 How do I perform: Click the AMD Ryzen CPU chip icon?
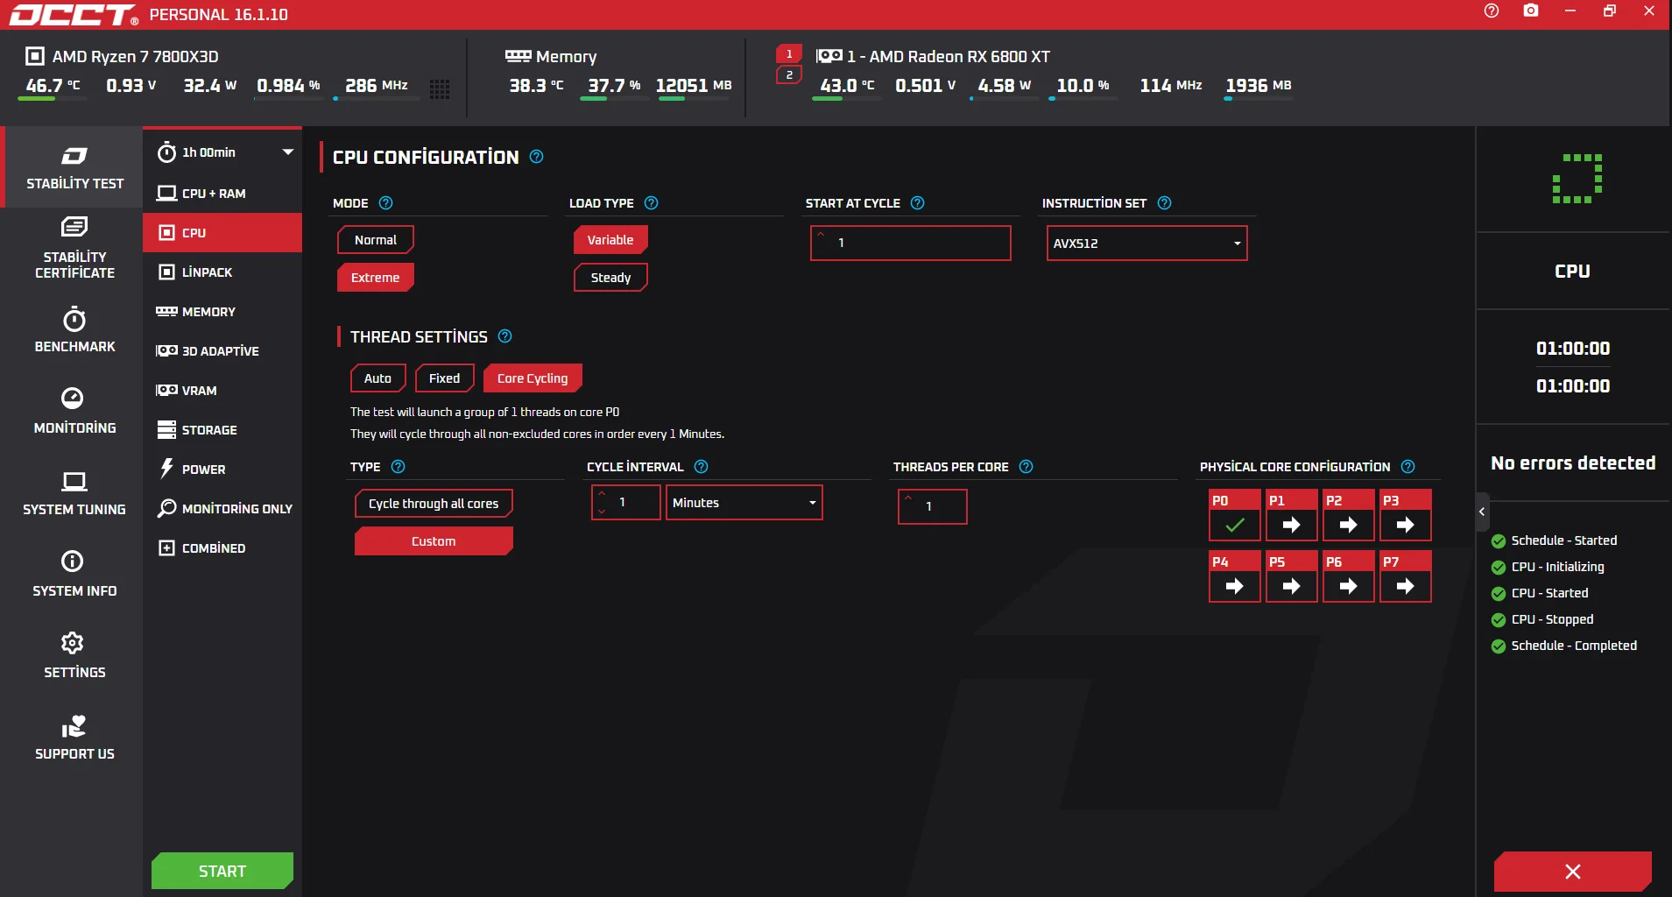pos(35,56)
